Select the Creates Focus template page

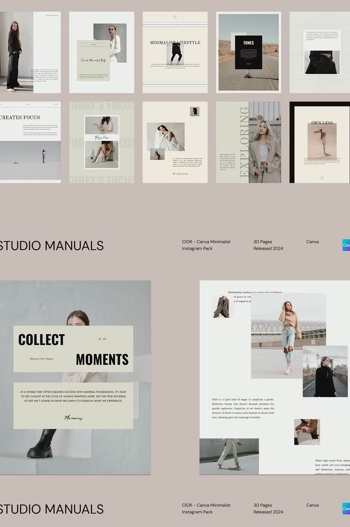[x=30, y=142]
